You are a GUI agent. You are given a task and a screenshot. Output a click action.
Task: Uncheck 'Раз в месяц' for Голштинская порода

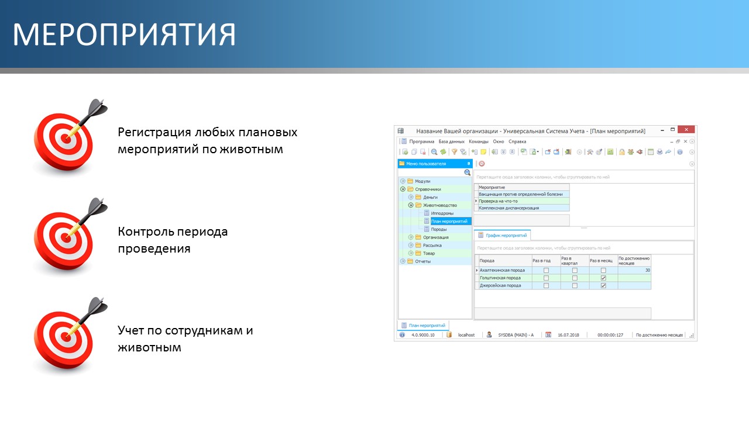[603, 278]
